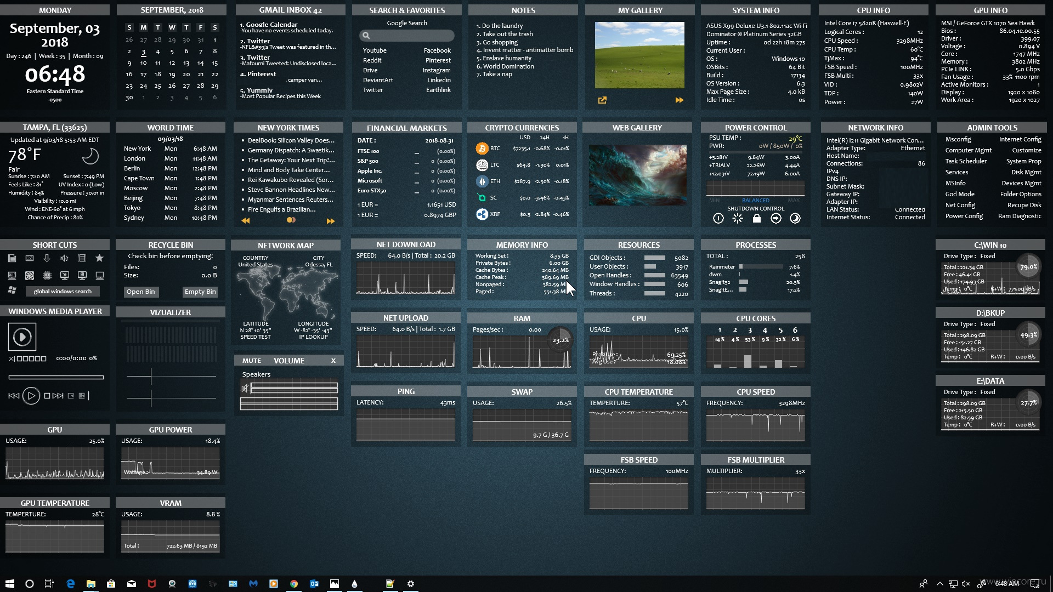Open the CPU chip shortcut icon

tap(47, 276)
